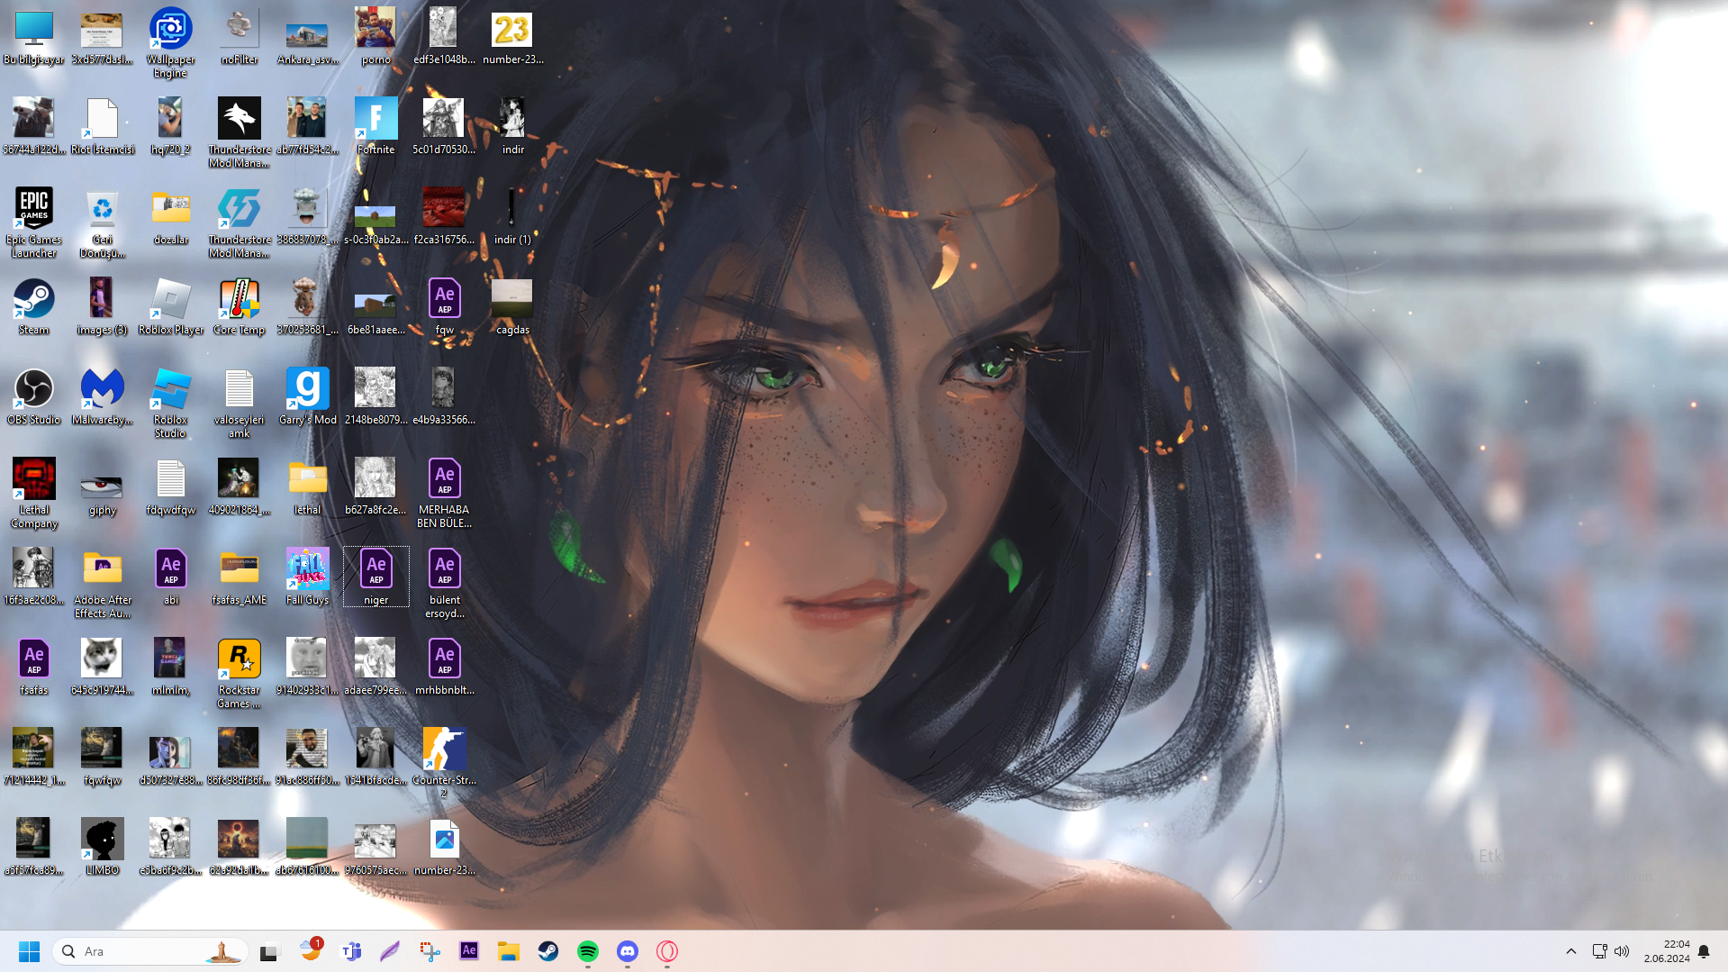Select the LIMBO desktop shortcut
Image resolution: width=1728 pixels, height=972 pixels.
103,848
